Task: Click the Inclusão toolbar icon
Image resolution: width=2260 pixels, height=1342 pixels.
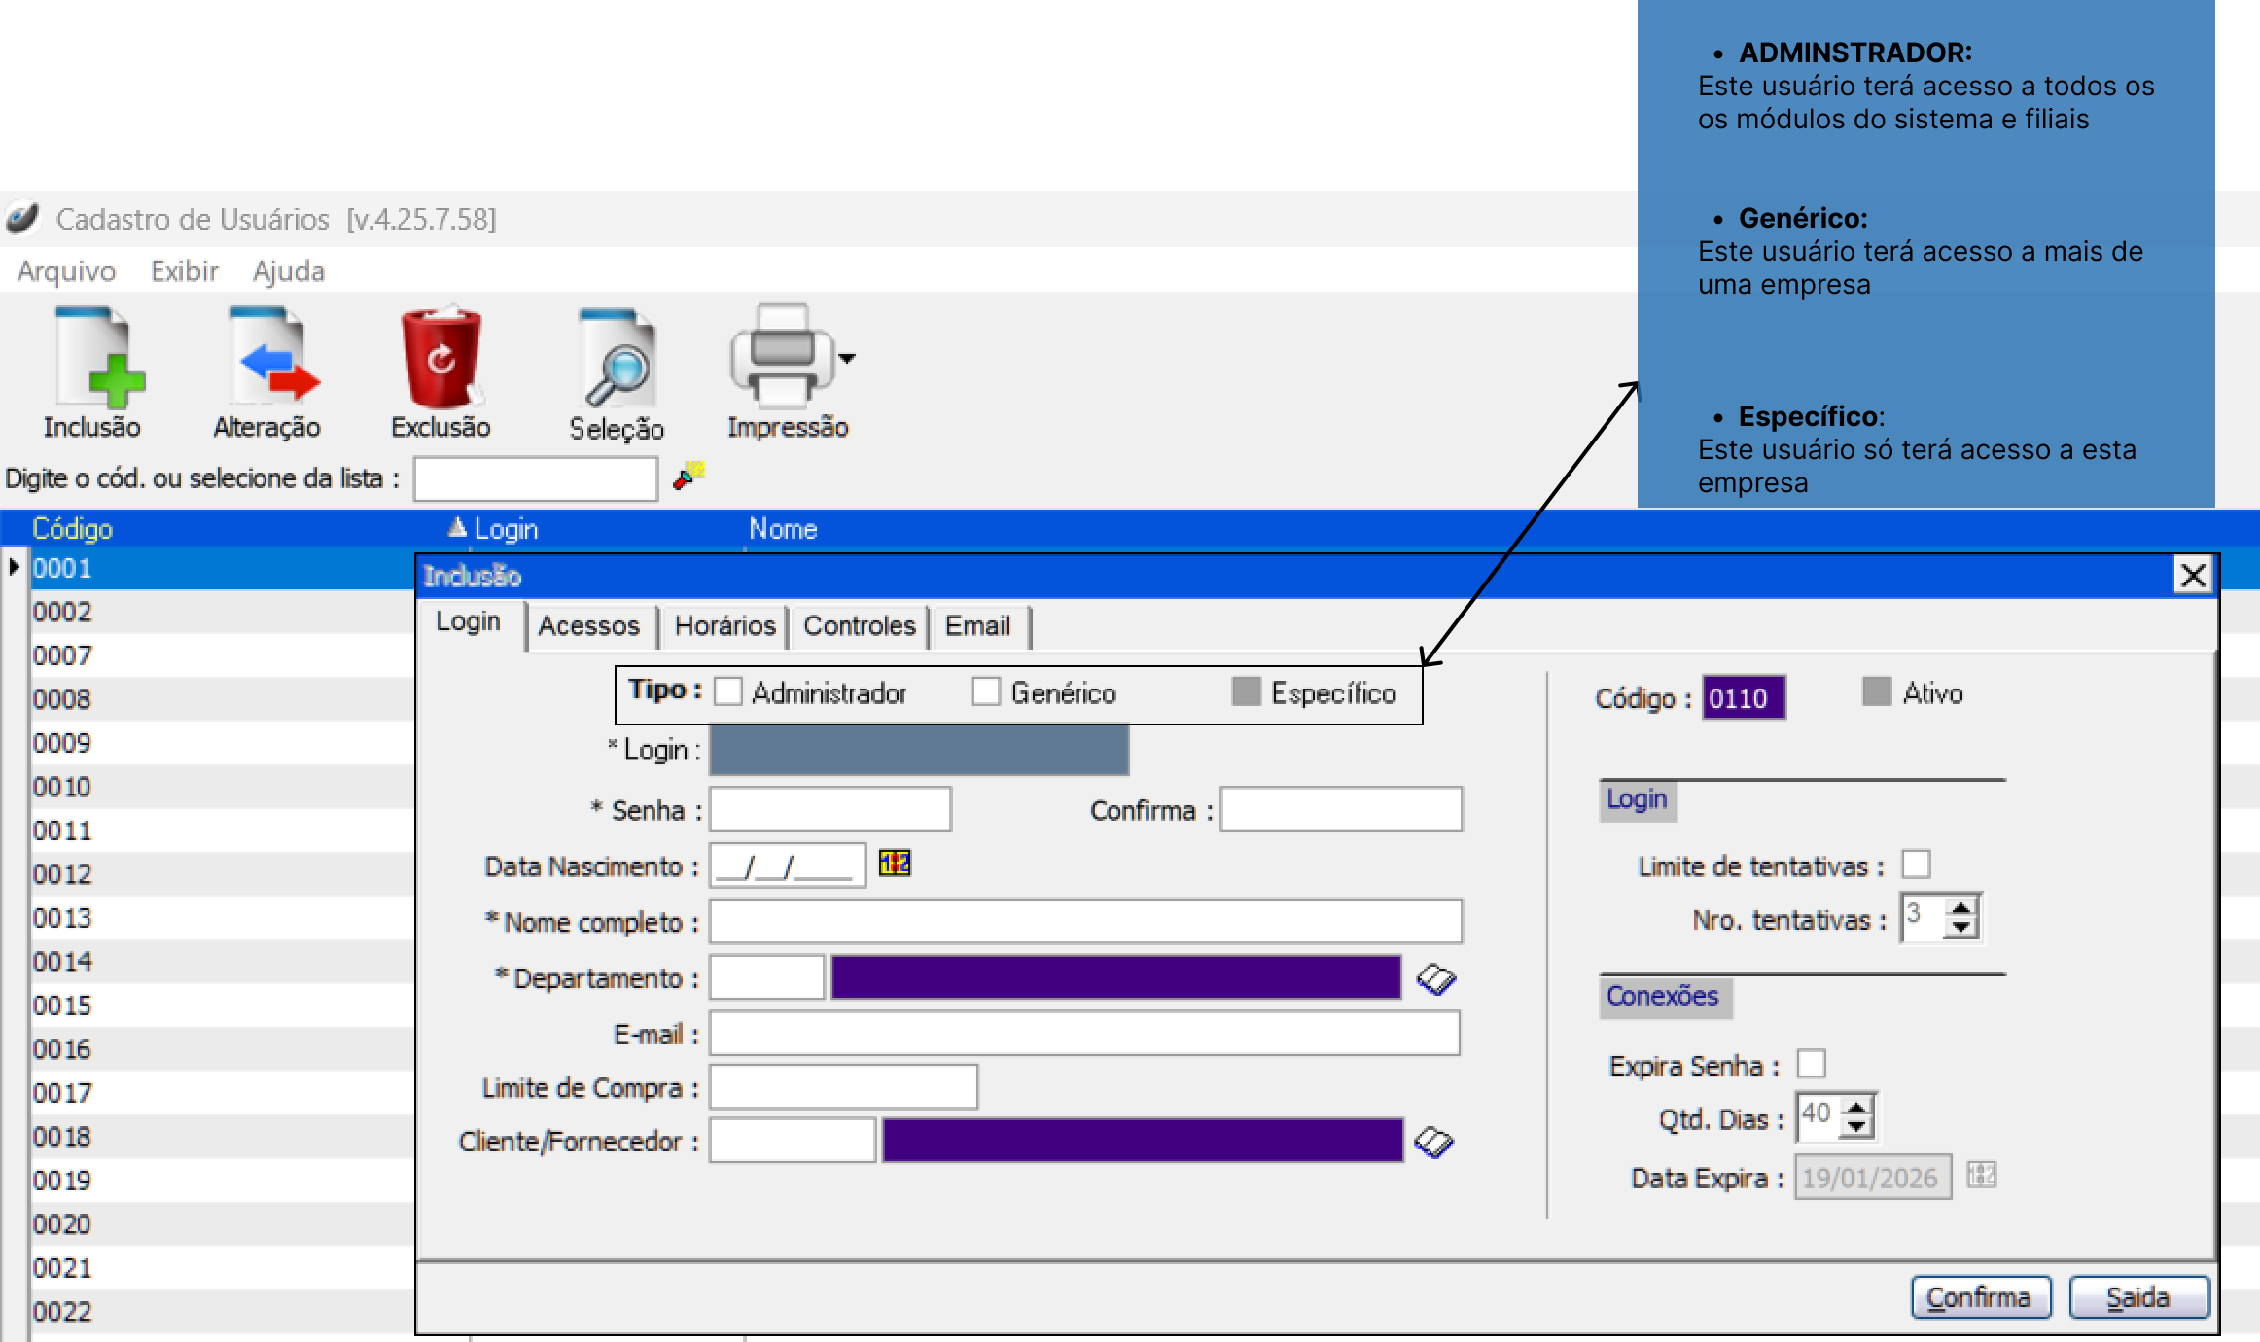Action: [98, 358]
